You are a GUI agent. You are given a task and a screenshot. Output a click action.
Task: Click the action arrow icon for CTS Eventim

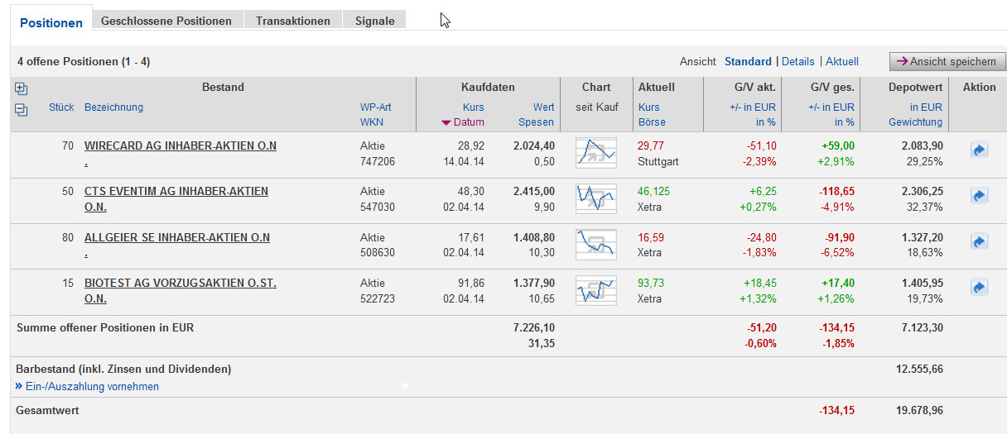point(979,196)
